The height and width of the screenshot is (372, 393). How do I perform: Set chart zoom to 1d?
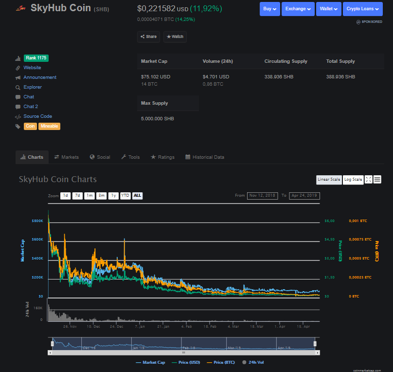65,196
